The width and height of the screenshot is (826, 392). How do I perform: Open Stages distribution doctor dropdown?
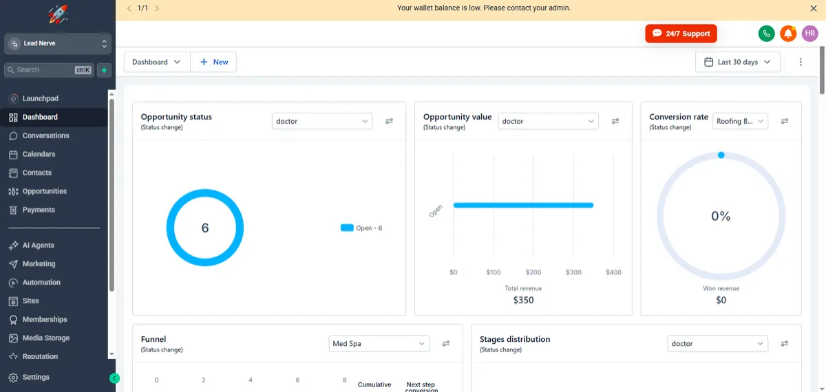(717, 343)
